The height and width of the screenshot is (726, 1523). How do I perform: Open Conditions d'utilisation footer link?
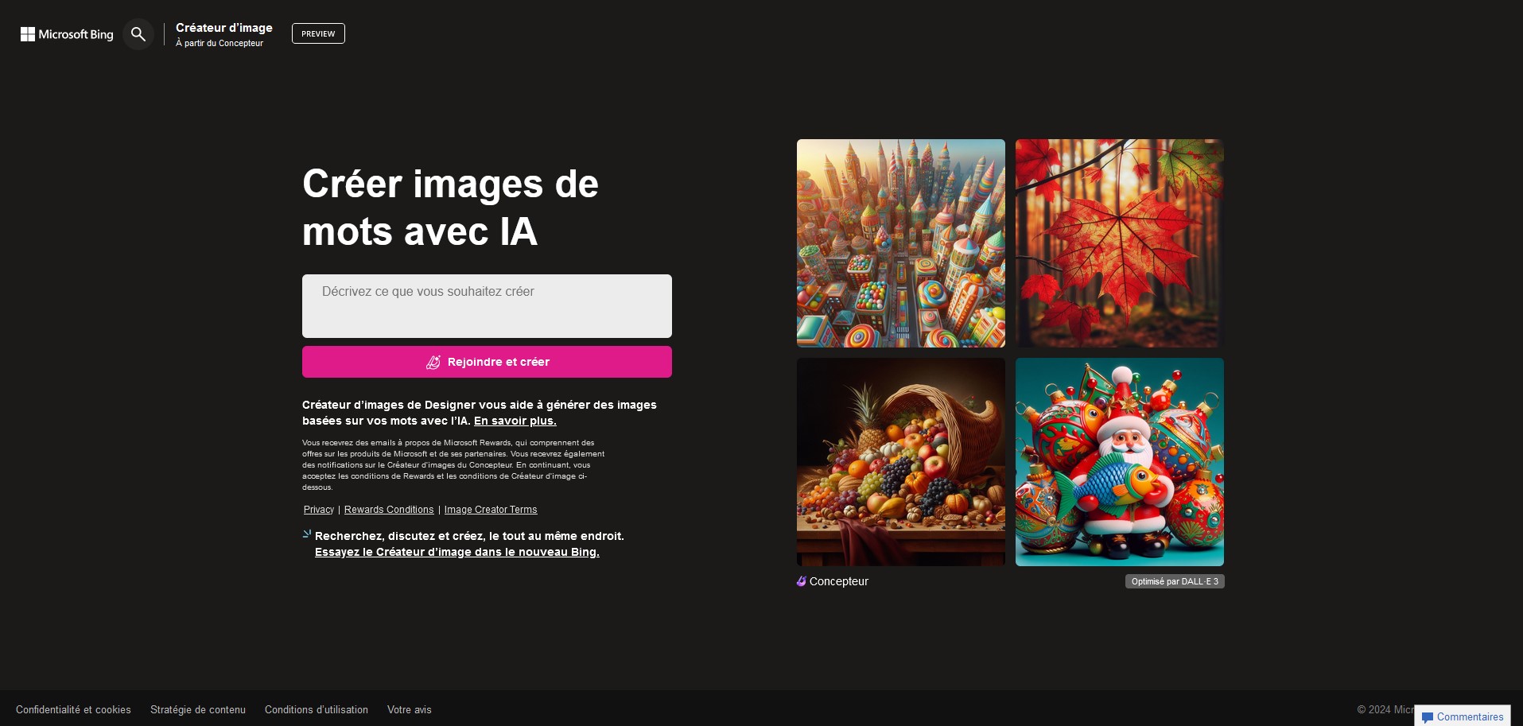pos(317,709)
